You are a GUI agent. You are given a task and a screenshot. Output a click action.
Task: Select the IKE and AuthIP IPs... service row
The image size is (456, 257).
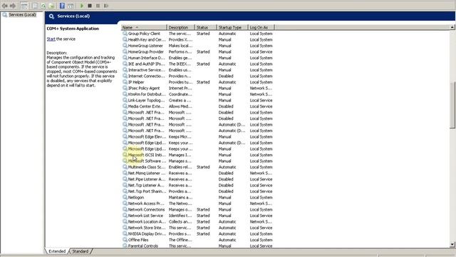198,64
